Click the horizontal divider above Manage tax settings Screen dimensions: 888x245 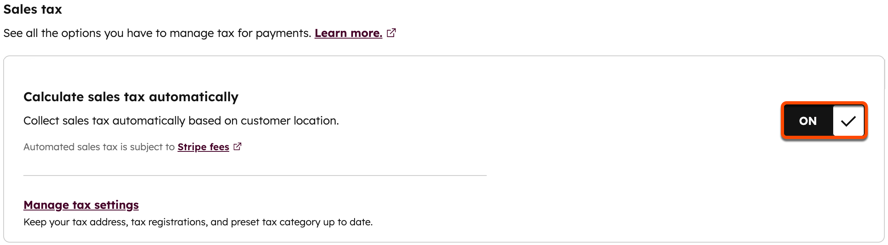(255, 176)
